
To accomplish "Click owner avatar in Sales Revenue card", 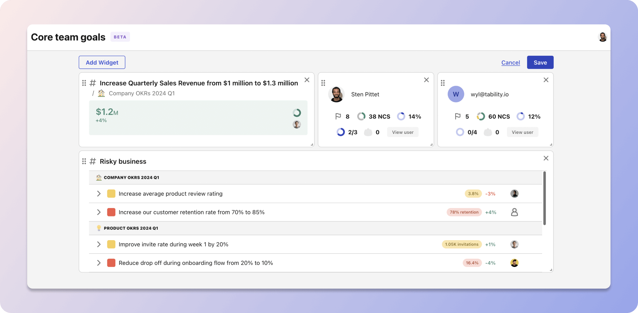I will [x=297, y=124].
